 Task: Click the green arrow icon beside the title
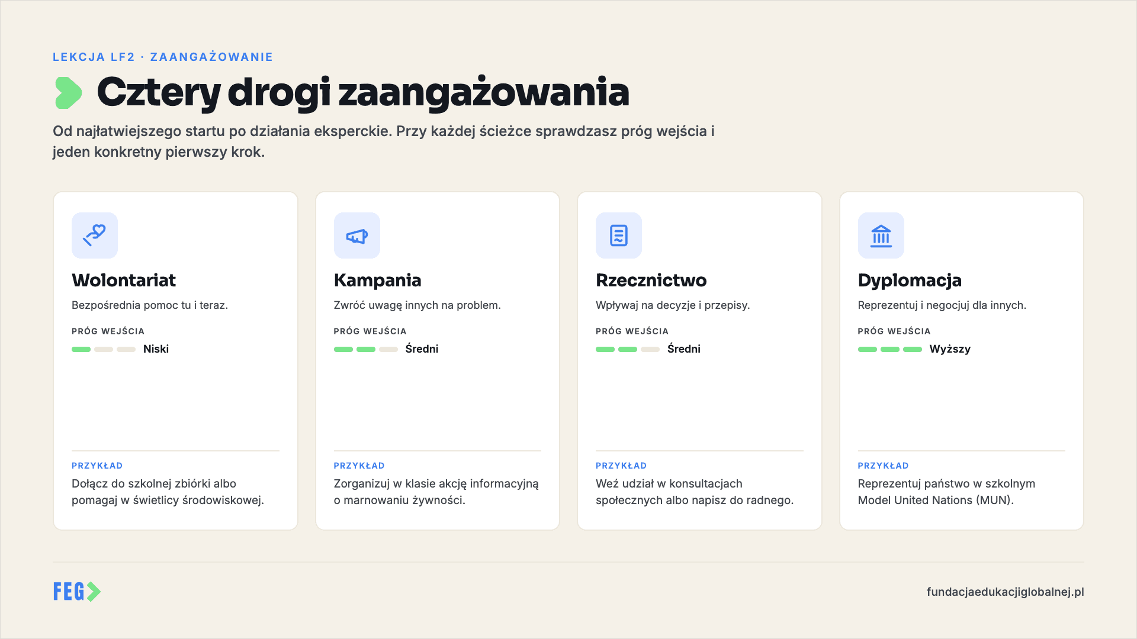68,93
